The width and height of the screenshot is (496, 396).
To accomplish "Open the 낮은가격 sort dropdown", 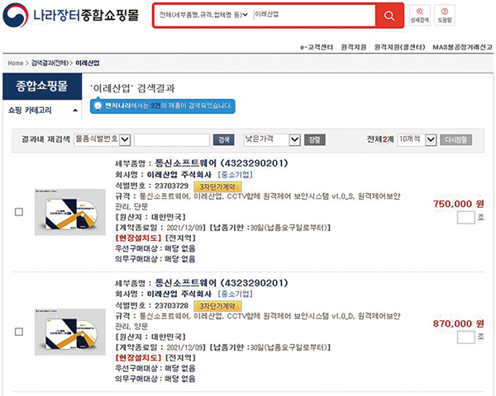I will pyautogui.click(x=272, y=139).
